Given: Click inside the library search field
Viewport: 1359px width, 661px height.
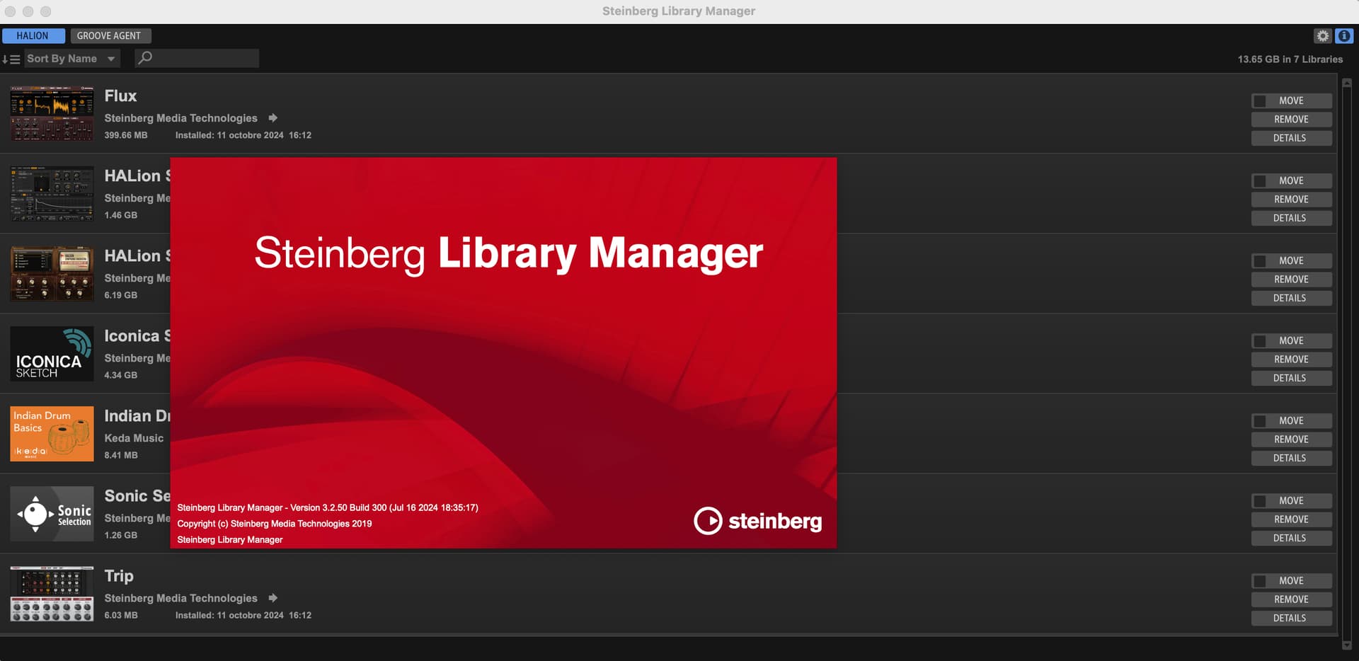Looking at the screenshot, I should pos(197,58).
